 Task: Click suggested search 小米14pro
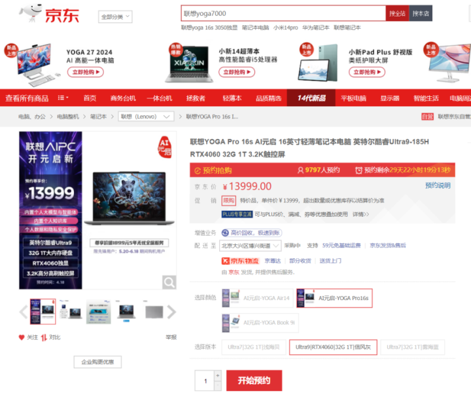pyautogui.click(x=286, y=28)
